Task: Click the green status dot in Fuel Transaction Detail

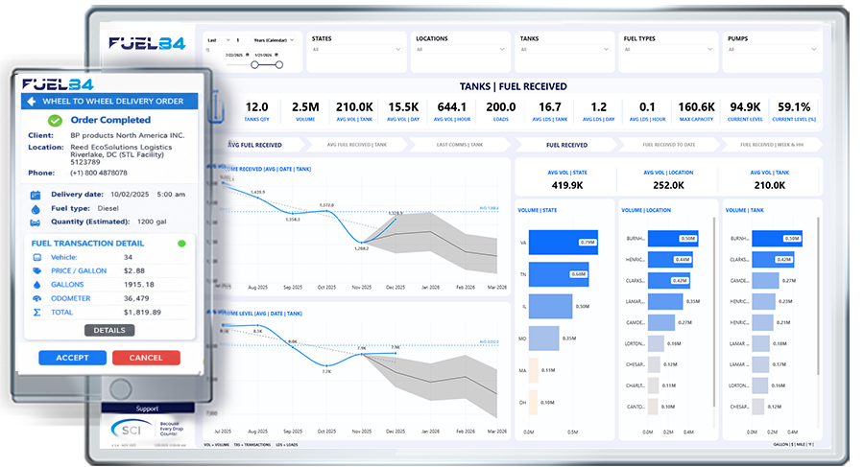Action: click(181, 244)
